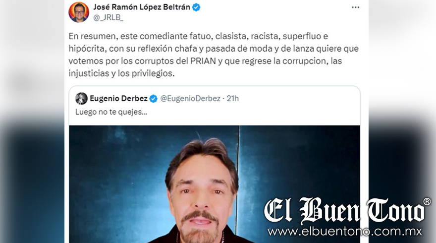The height and width of the screenshot is (243, 436).
Task: Click Eugenio Derbez's small profile avatar
Action: pyautogui.click(x=81, y=98)
